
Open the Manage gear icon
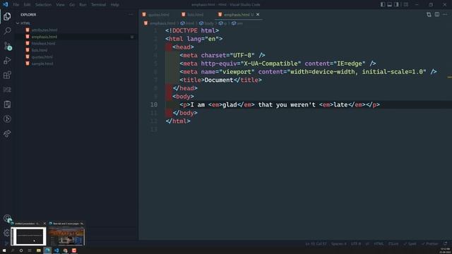(x=7, y=232)
